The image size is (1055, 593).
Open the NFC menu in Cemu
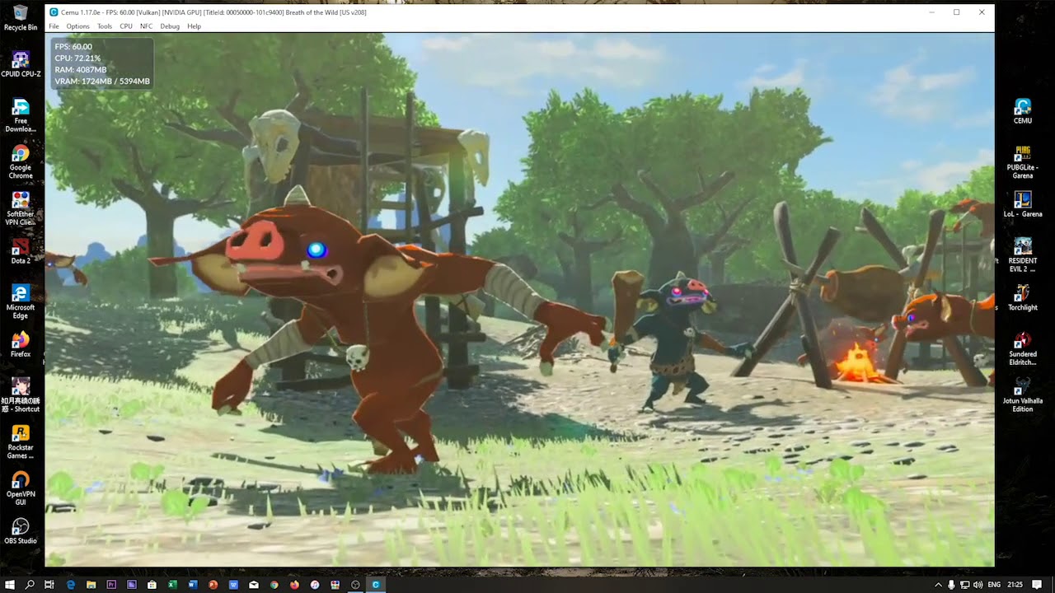[x=146, y=26]
